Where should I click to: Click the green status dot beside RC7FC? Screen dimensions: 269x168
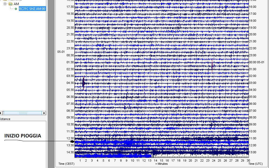[x=16, y=9]
